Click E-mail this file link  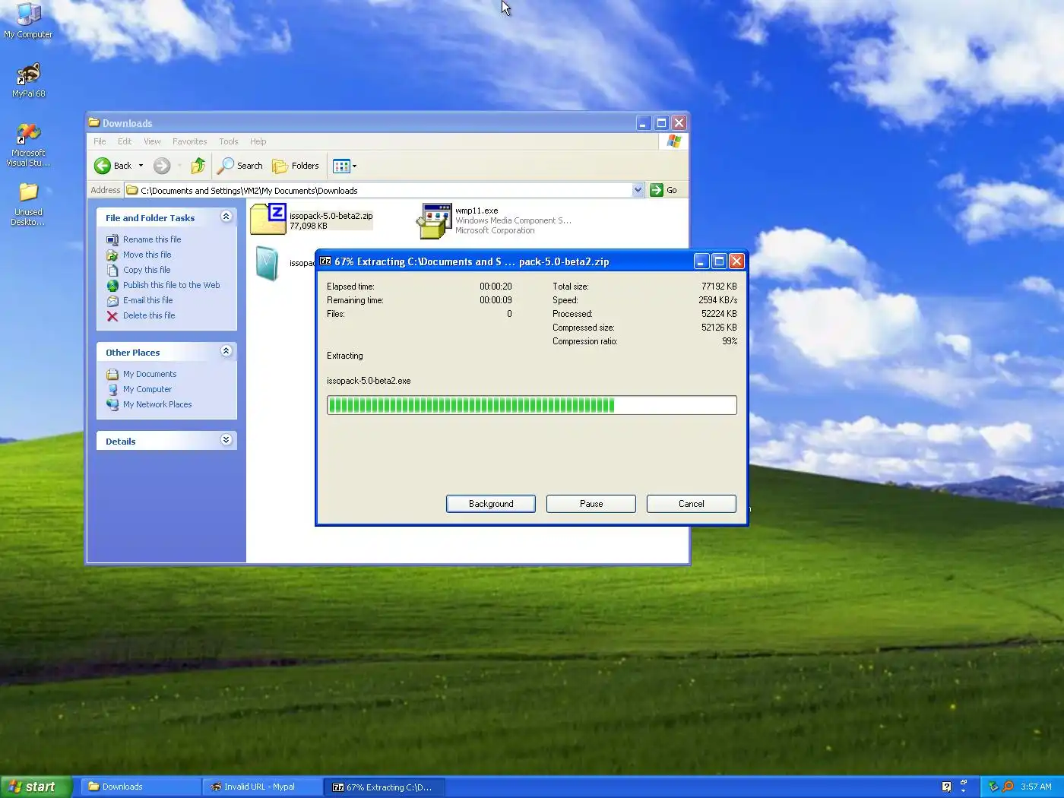pos(148,300)
